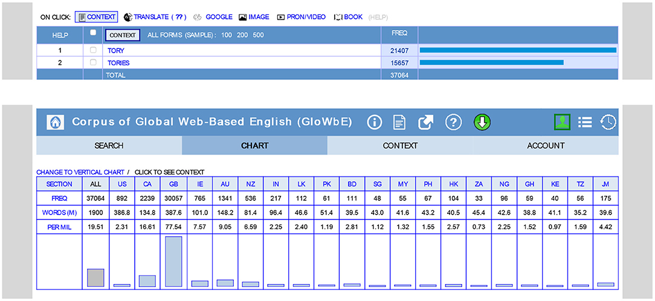Click CA frequency cell 2239
This screenshot has width=655, height=301.
coord(147,198)
